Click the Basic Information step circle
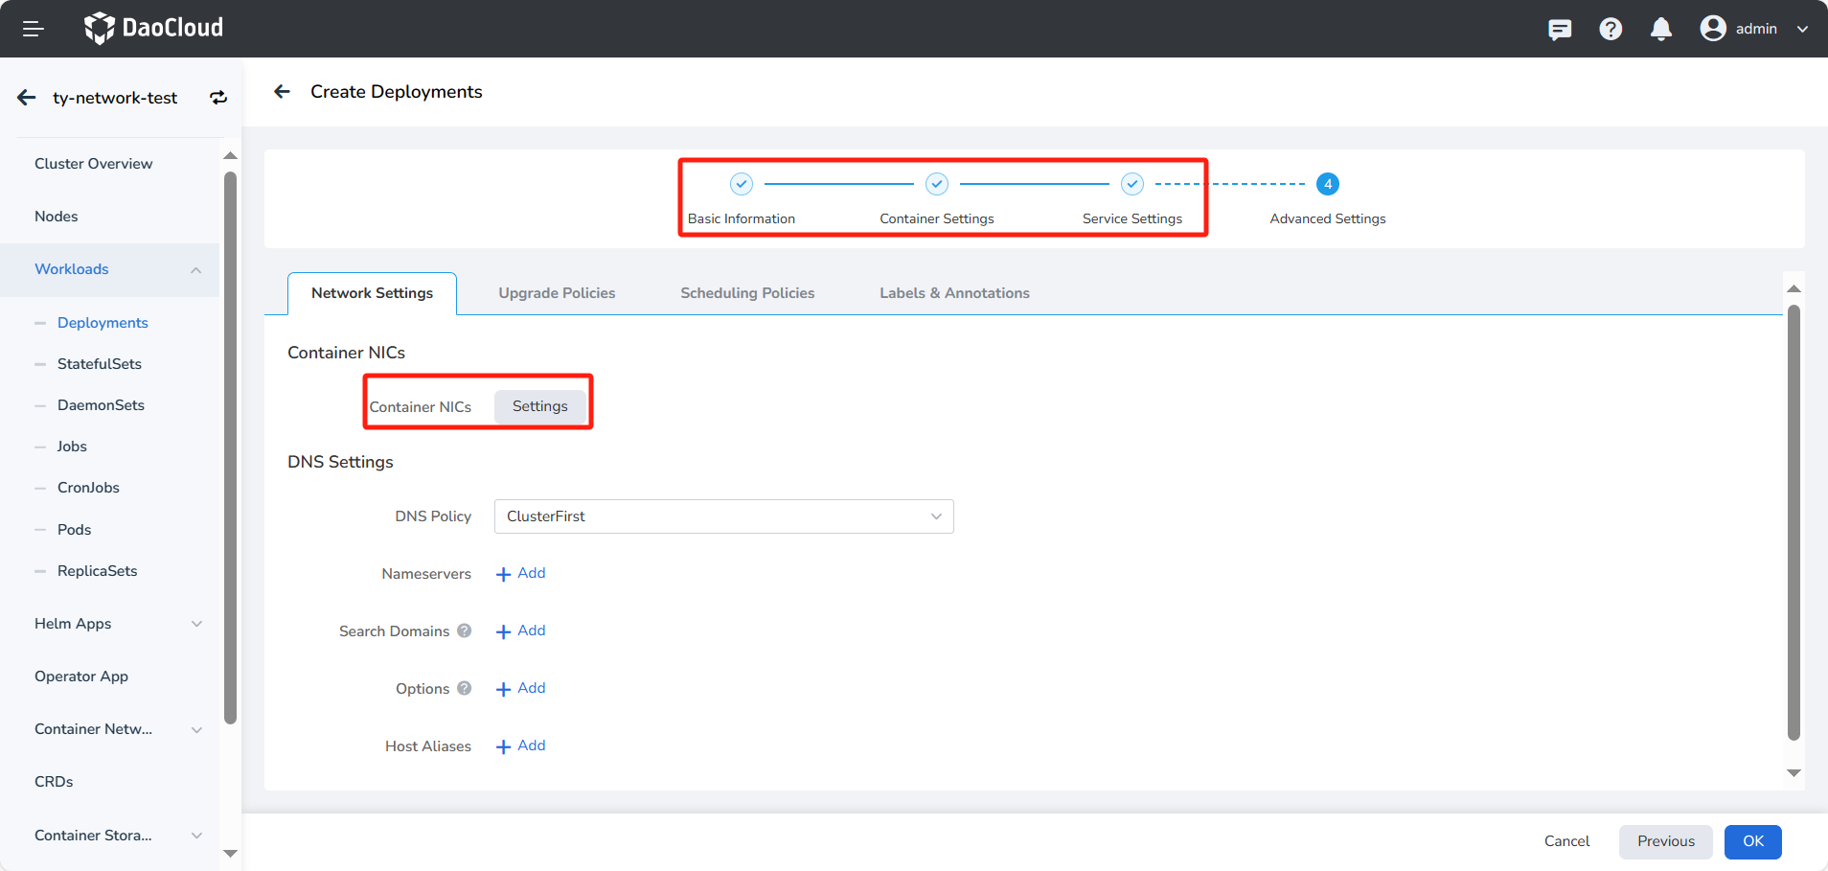 tap(742, 184)
